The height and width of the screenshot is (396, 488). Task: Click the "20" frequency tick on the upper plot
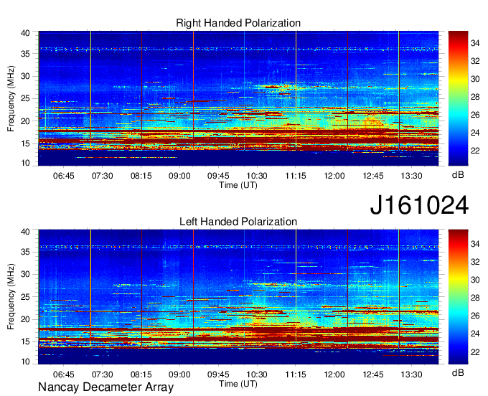[25, 121]
